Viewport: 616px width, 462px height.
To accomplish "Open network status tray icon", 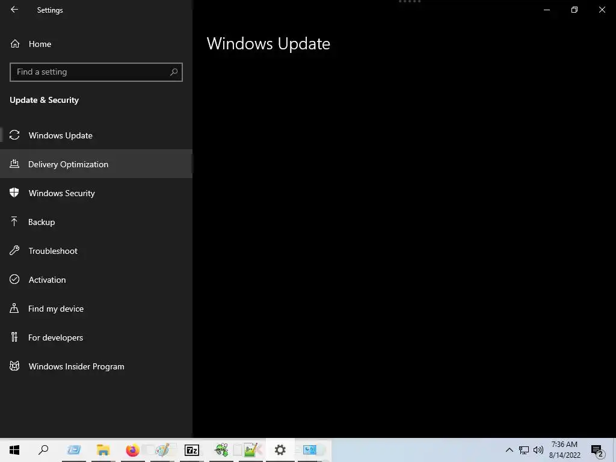I will (x=524, y=450).
